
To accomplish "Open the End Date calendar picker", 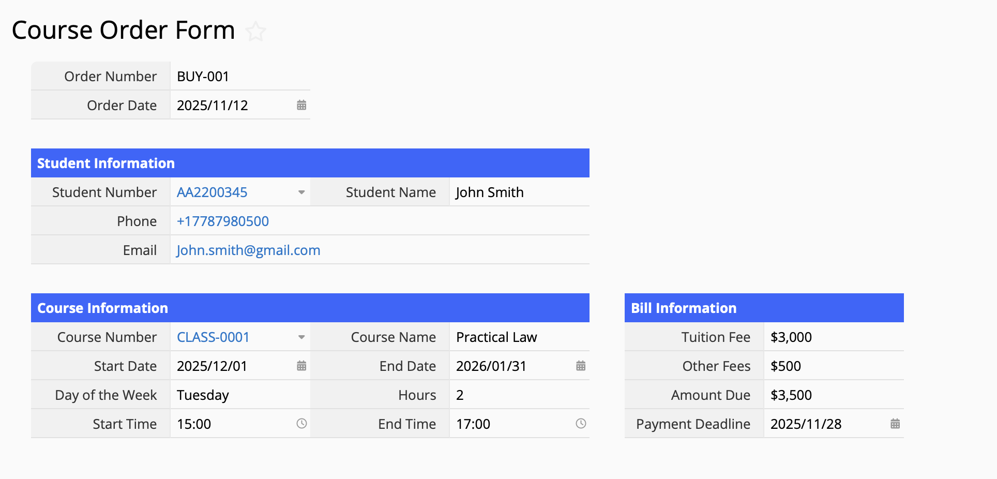I will [581, 366].
